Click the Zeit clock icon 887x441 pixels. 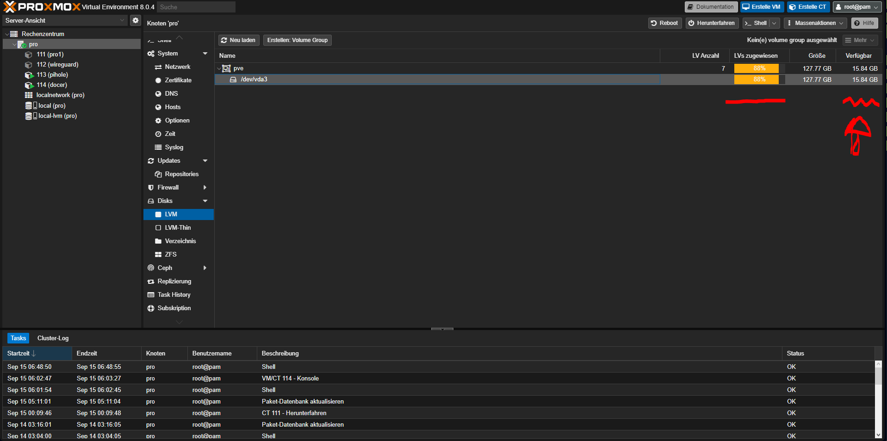(x=158, y=134)
